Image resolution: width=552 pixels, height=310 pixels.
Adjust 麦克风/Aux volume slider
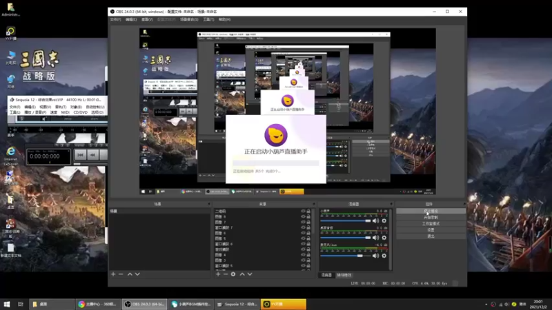click(346, 256)
